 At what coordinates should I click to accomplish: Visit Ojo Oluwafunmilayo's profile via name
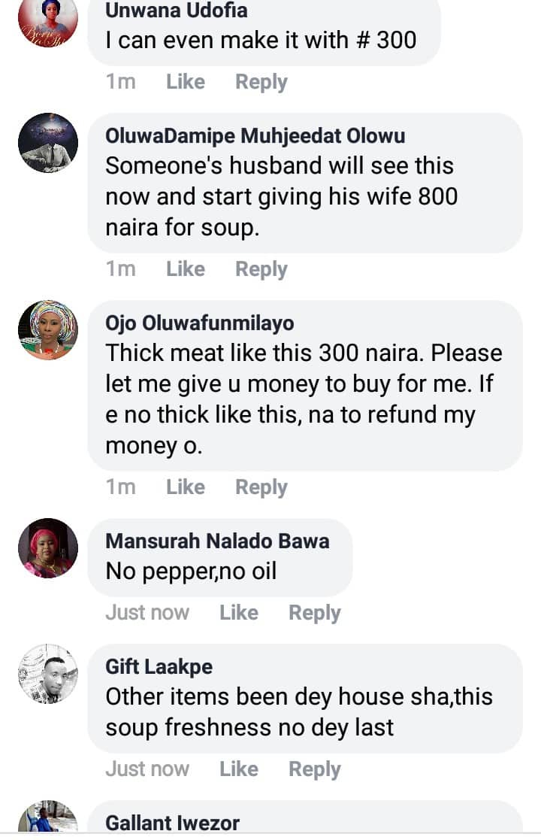coord(200,323)
